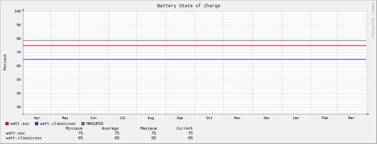
Task: Click the 60 y-axis tick label
Action: 19,66
